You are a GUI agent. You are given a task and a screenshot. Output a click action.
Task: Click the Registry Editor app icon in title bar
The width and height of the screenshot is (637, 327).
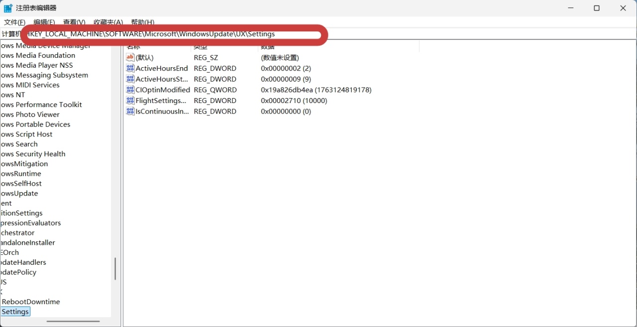8,8
